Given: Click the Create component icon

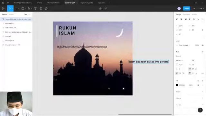Looking at the screenshot, I should [100, 8].
